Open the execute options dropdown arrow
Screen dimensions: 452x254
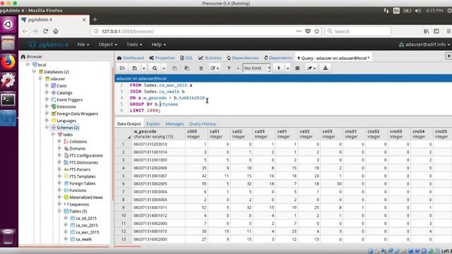point(287,68)
